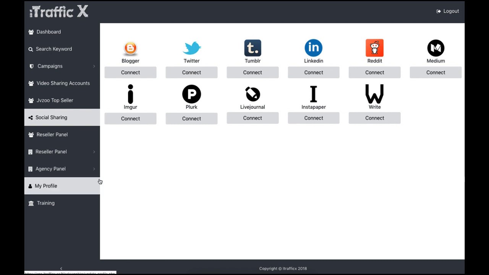Screen dimensions: 489x275
Task: Click the My Profile person icon
Action: tap(30, 186)
